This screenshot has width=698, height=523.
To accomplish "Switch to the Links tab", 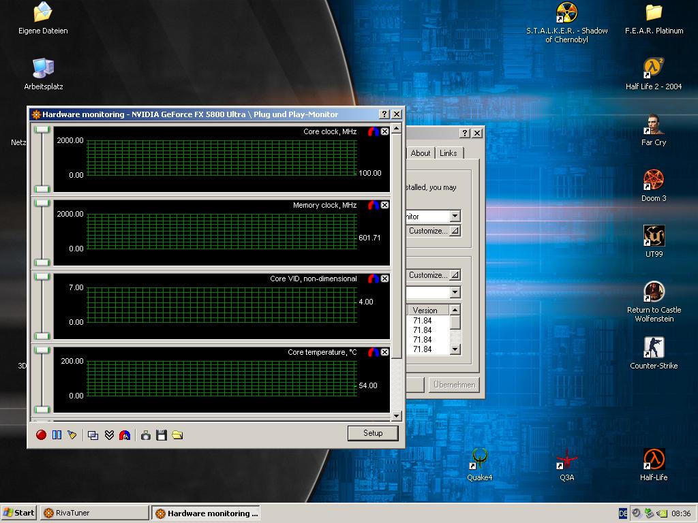I will click(x=449, y=153).
